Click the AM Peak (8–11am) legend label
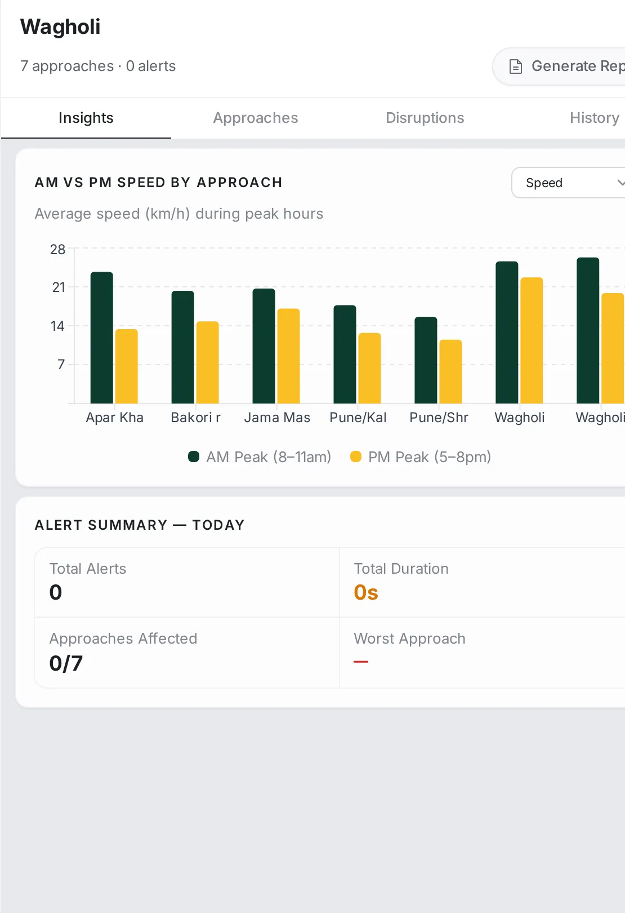The width and height of the screenshot is (625, 913). pyautogui.click(x=269, y=456)
